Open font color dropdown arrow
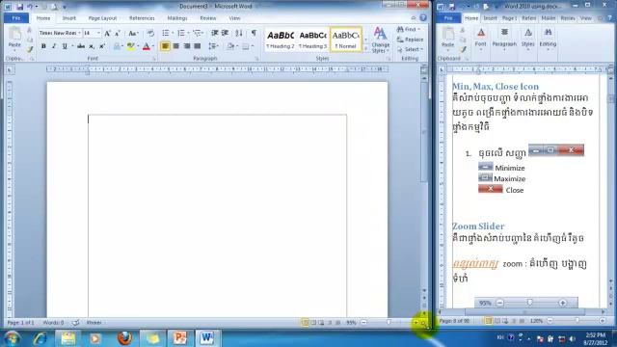 click(x=153, y=46)
